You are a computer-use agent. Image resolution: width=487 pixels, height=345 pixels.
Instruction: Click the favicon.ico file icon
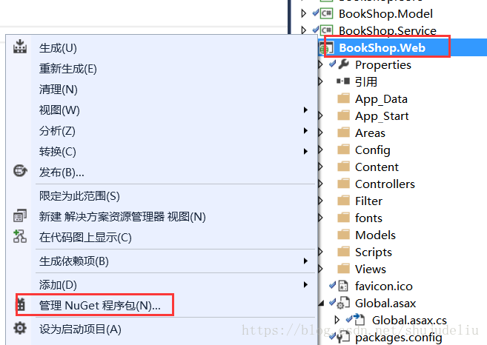pyautogui.click(x=343, y=286)
